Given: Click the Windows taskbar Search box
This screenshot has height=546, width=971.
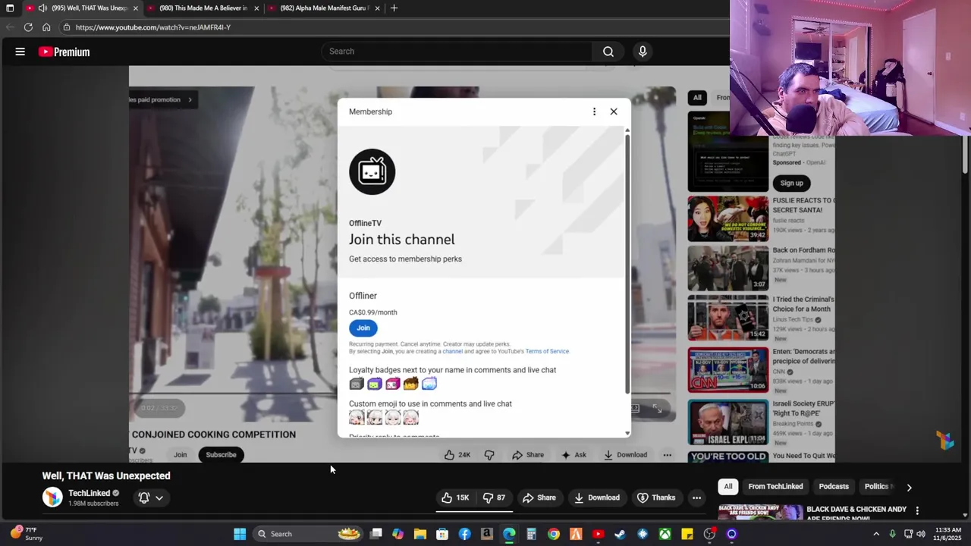Looking at the screenshot, I should pyautogui.click(x=309, y=534).
